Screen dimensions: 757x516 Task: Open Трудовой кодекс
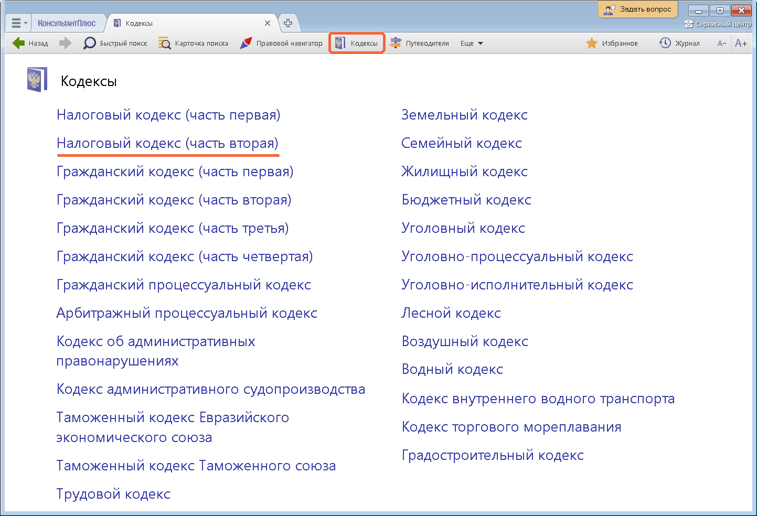point(113,494)
